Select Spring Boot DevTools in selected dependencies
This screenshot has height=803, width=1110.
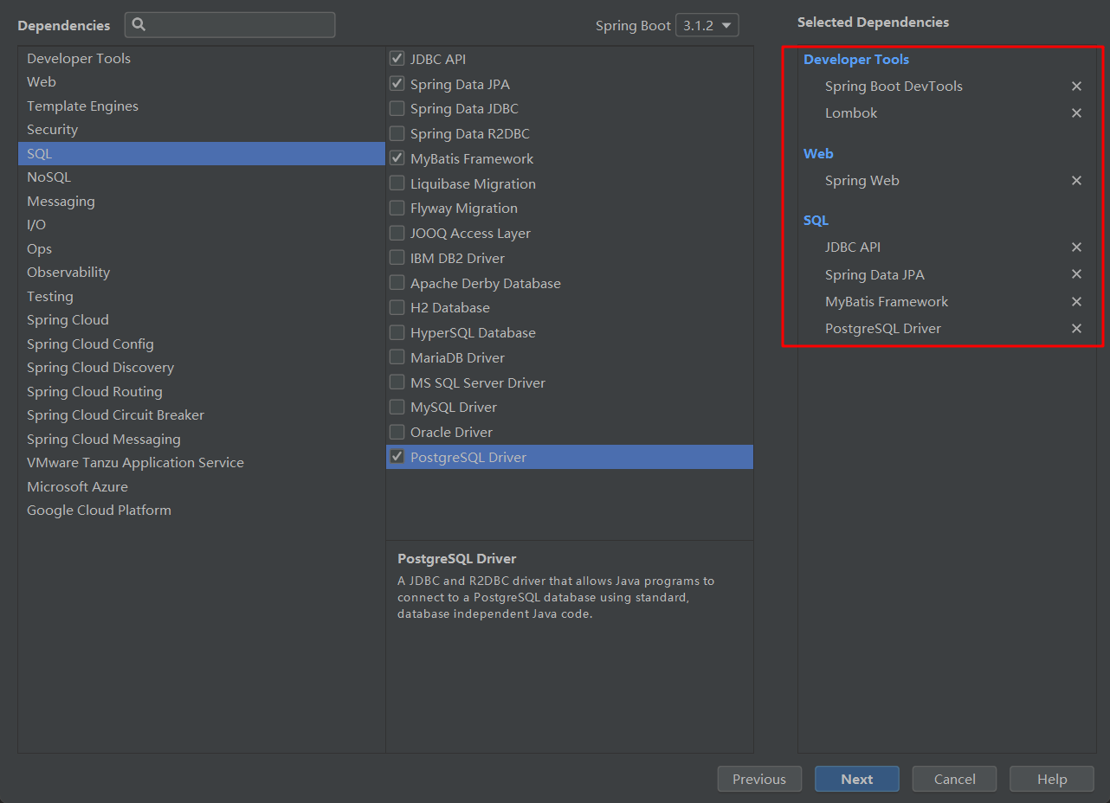[894, 87]
